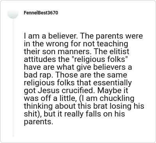
Task: Click the word 'essentially' in the comment
Action: pos(112,83)
